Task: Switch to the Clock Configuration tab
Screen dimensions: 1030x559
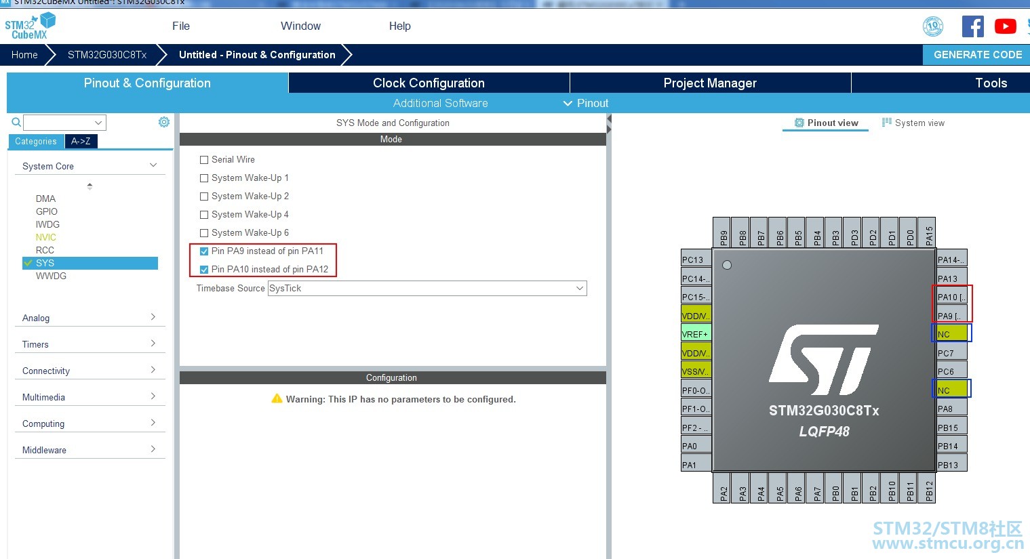Action: (429, 83)
